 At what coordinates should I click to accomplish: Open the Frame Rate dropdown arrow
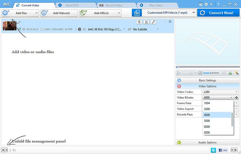(236, 103)
